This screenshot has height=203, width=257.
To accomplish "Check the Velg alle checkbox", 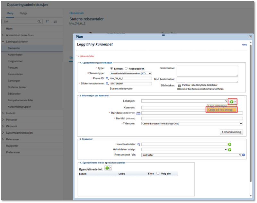I will [x=158, y=173].
